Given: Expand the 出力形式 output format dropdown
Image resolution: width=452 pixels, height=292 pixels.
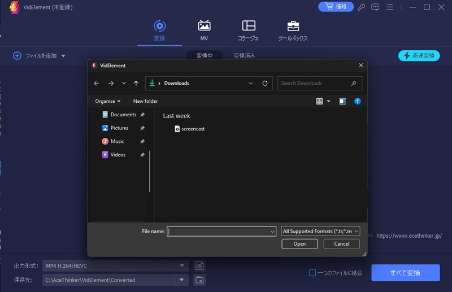Looking at the screenshot, I should (182, 265).
